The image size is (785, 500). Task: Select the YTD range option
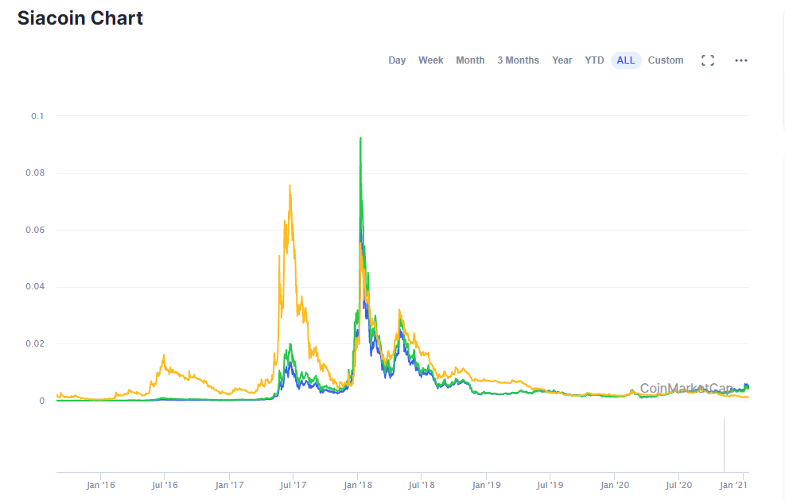594,60
